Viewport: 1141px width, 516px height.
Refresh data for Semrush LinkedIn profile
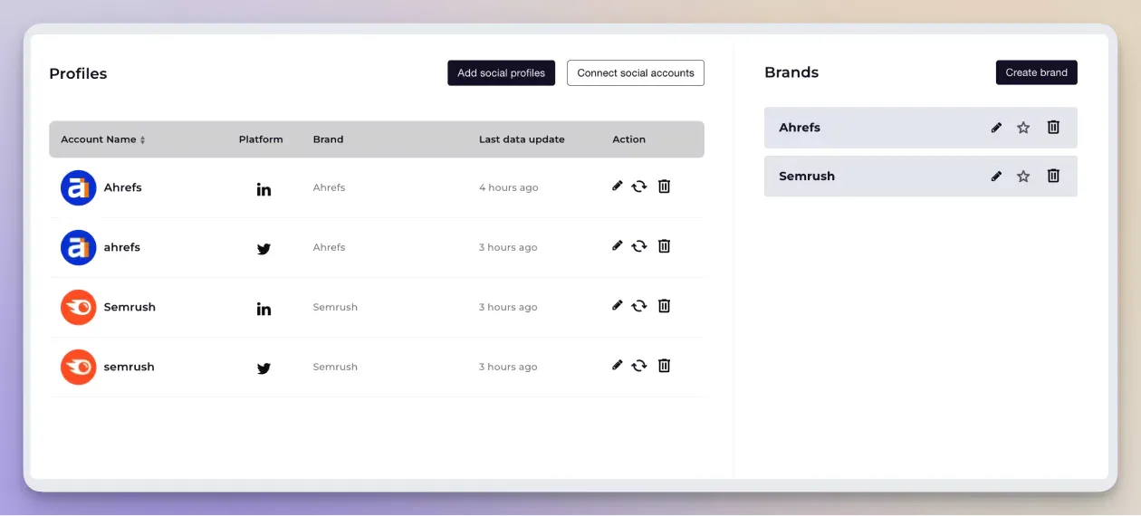[639, 306]
